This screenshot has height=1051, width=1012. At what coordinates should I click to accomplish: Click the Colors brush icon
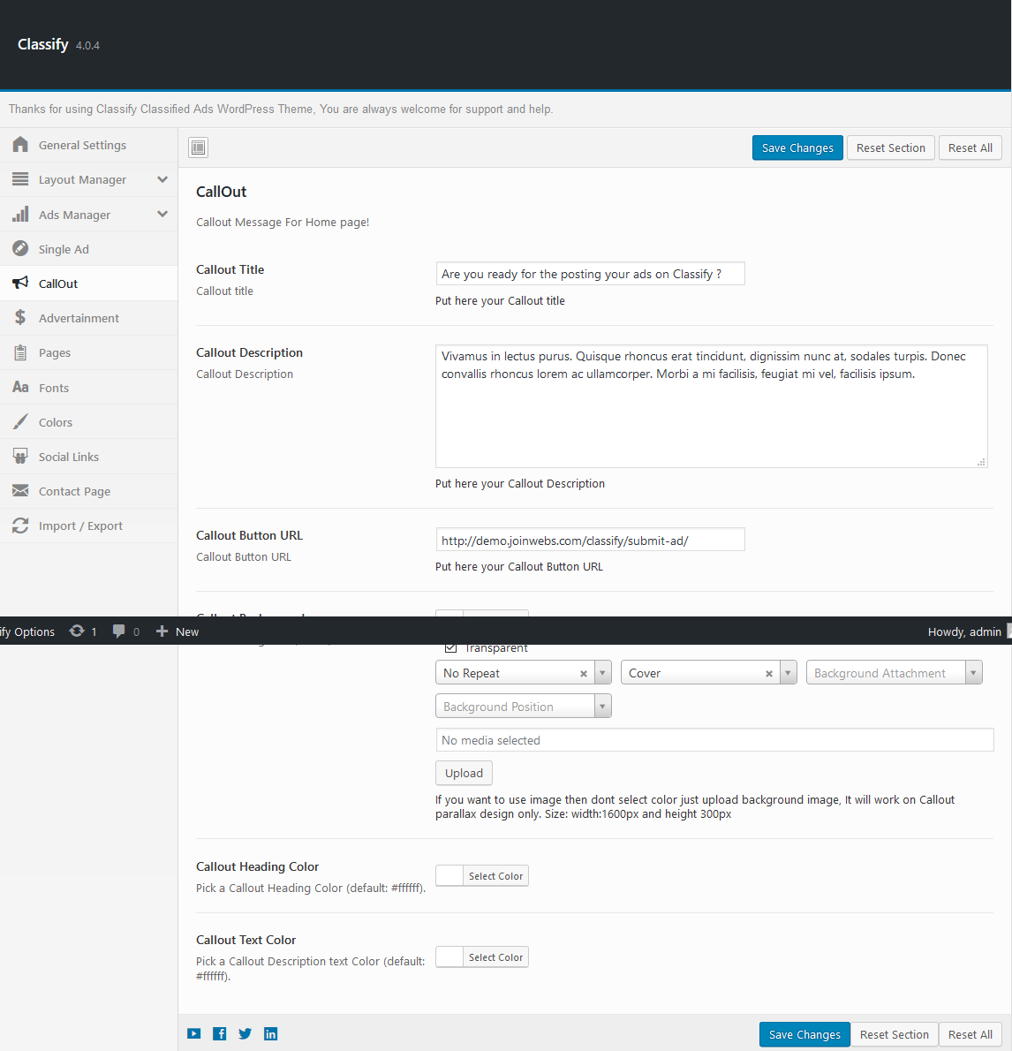point(21,421)
